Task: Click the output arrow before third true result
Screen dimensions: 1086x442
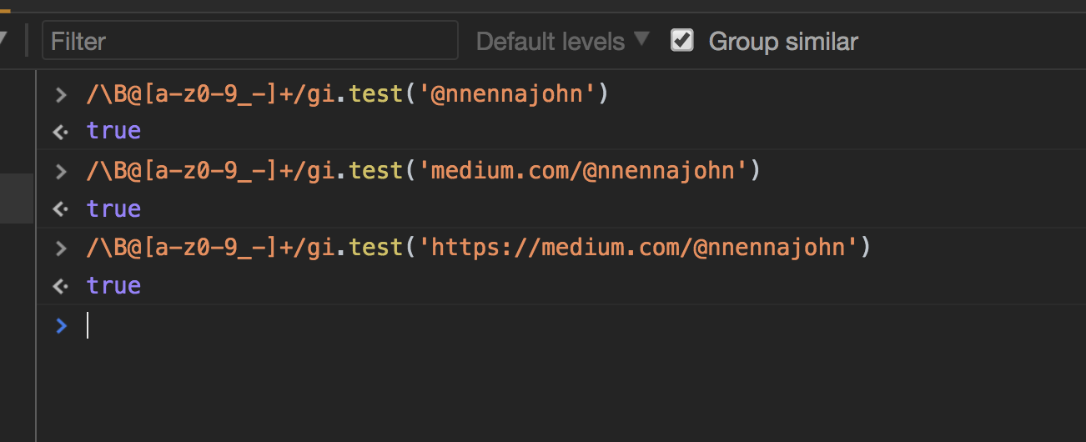Action: (x=60, y=286)
